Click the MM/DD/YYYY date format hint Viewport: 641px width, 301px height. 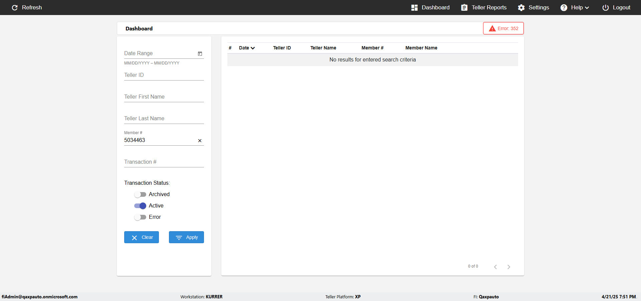[152, 63]
